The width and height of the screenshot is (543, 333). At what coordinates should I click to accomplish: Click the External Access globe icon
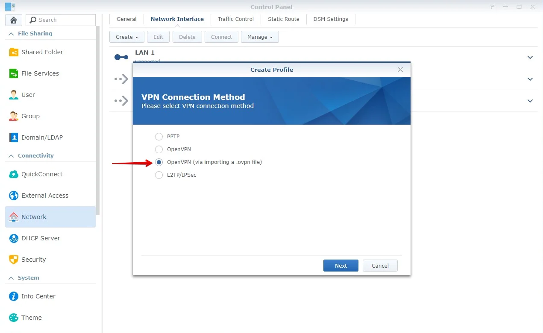point(14,196)
